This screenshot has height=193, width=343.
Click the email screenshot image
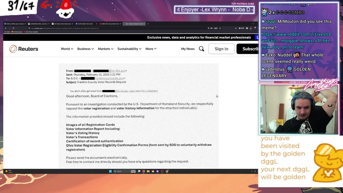tap(139, 116)
